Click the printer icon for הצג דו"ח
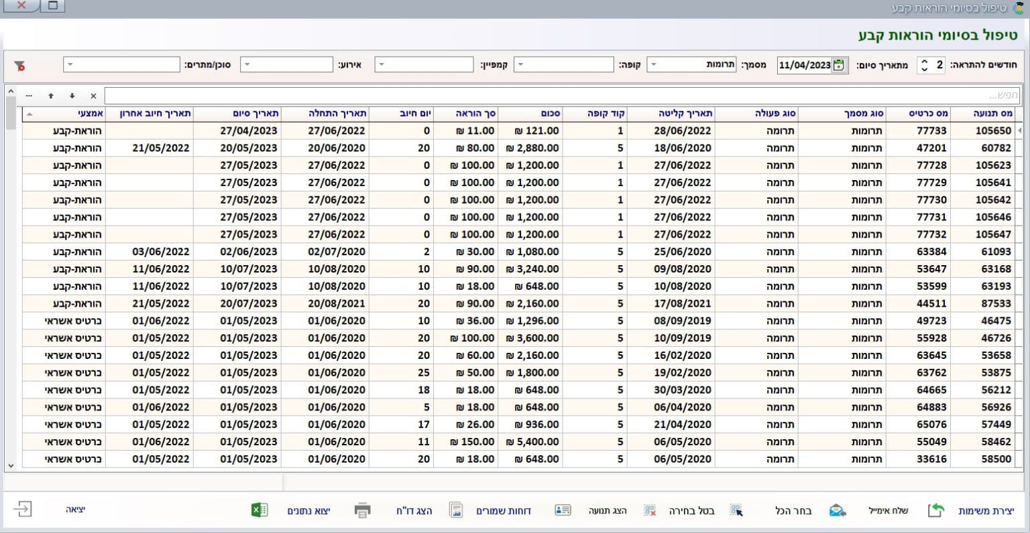The height and width of the screenshot is (533, 1030). pyautogui.click(x=362, y=510)
